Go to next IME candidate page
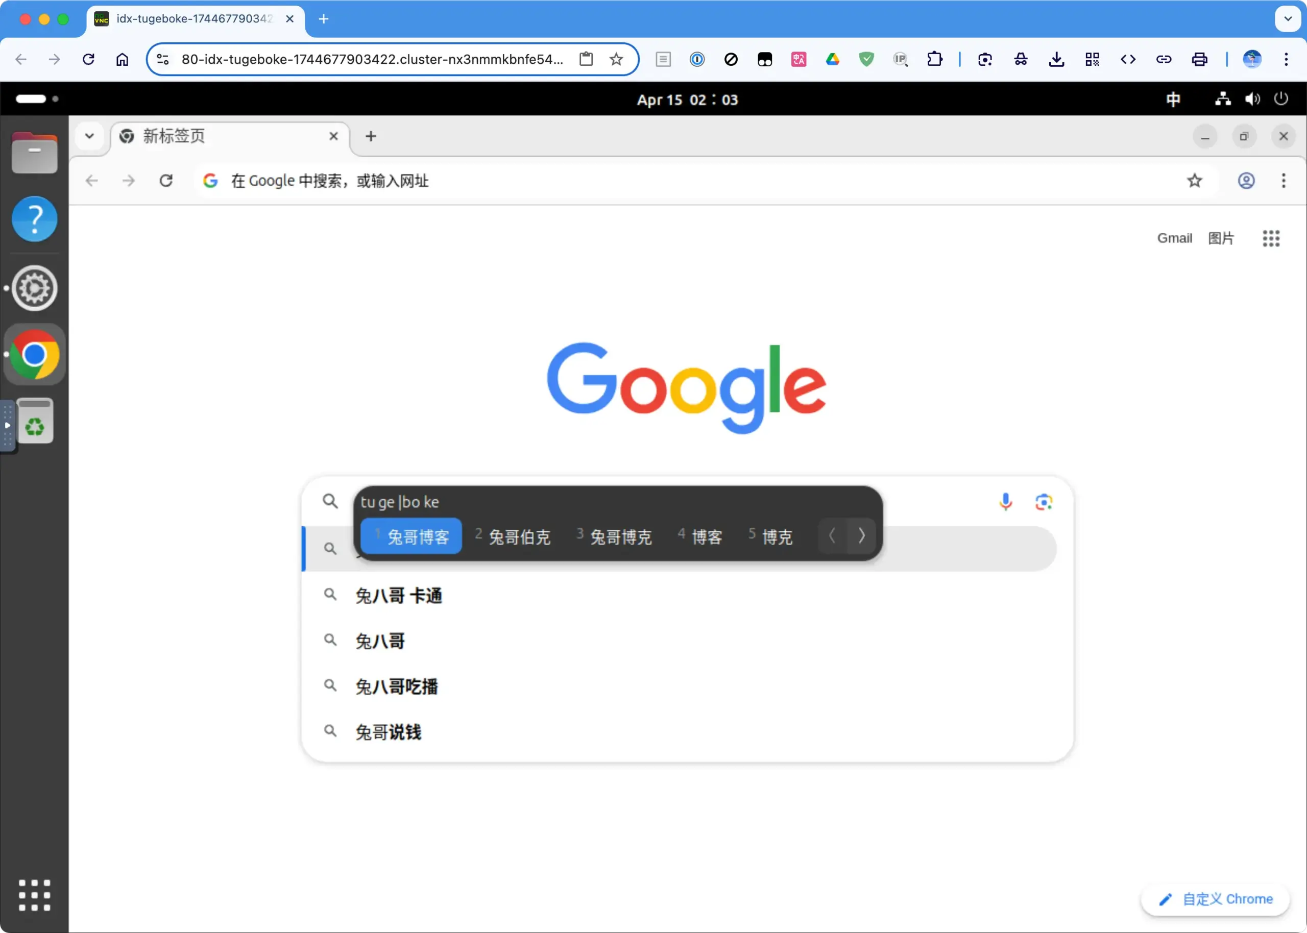 coord(861,535)
